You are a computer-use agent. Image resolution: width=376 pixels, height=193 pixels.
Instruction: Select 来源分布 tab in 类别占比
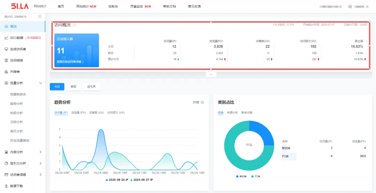click(232, 113)
